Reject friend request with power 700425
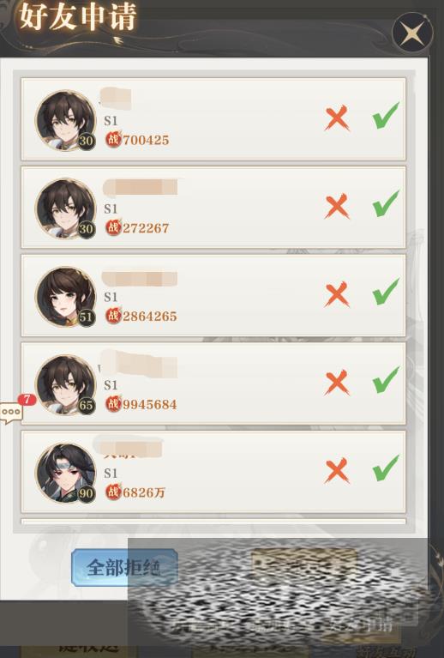Viewport: 444px width, 658px height. pos(337,118)
